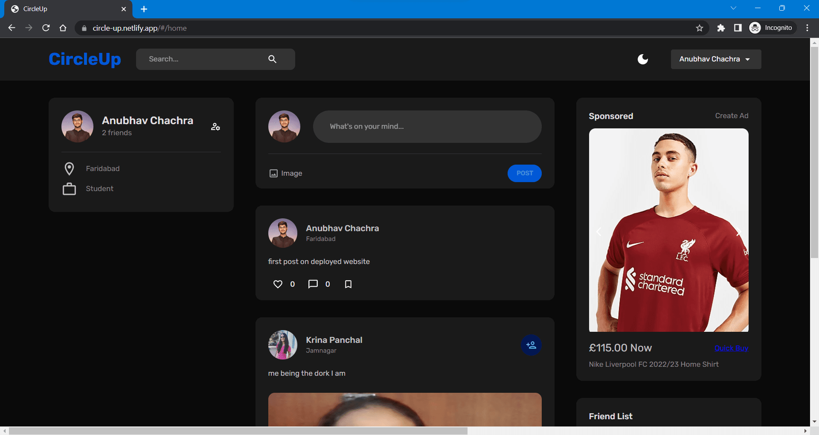819x435 pixels.
Task: Click the browser back arrow
Action: tap(12, 28)
